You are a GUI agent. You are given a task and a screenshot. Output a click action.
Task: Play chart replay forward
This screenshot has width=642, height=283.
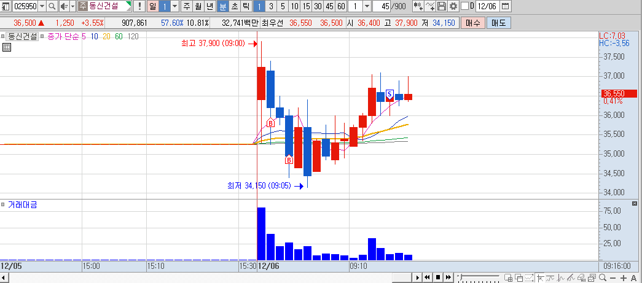[417, 277]
